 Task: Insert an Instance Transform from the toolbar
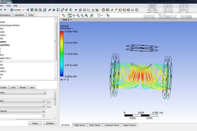tap(62, 10)
